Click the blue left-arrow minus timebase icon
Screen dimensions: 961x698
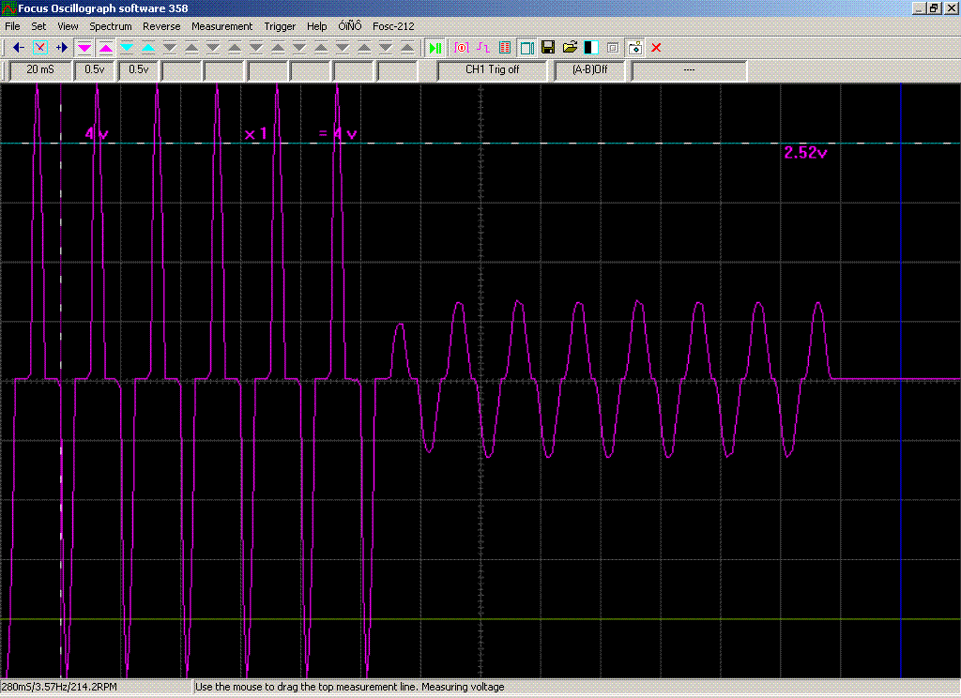point(19,47)
